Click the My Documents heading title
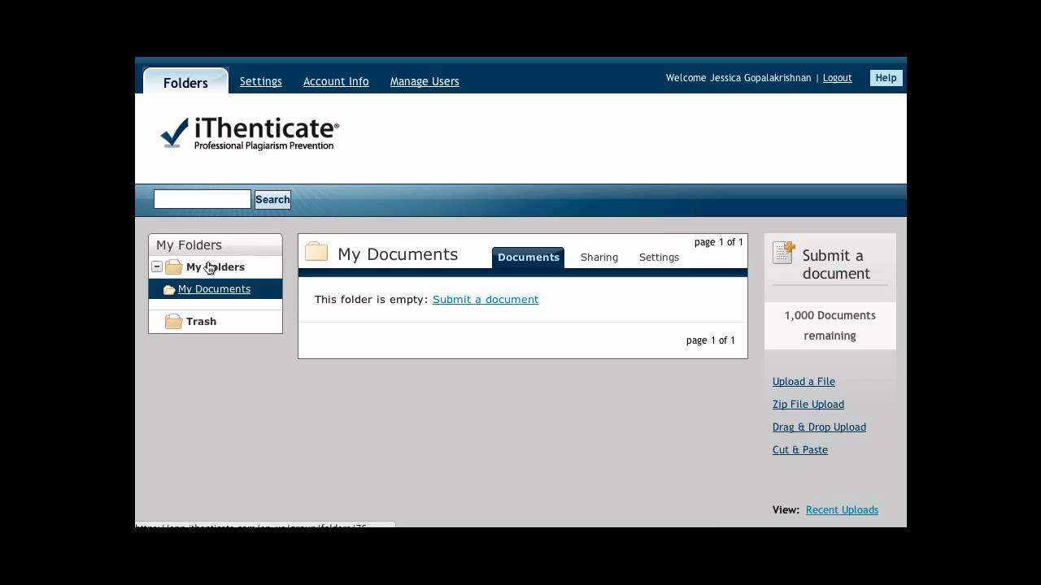Viewport: 1041px width, 585px height. [398, 254]
